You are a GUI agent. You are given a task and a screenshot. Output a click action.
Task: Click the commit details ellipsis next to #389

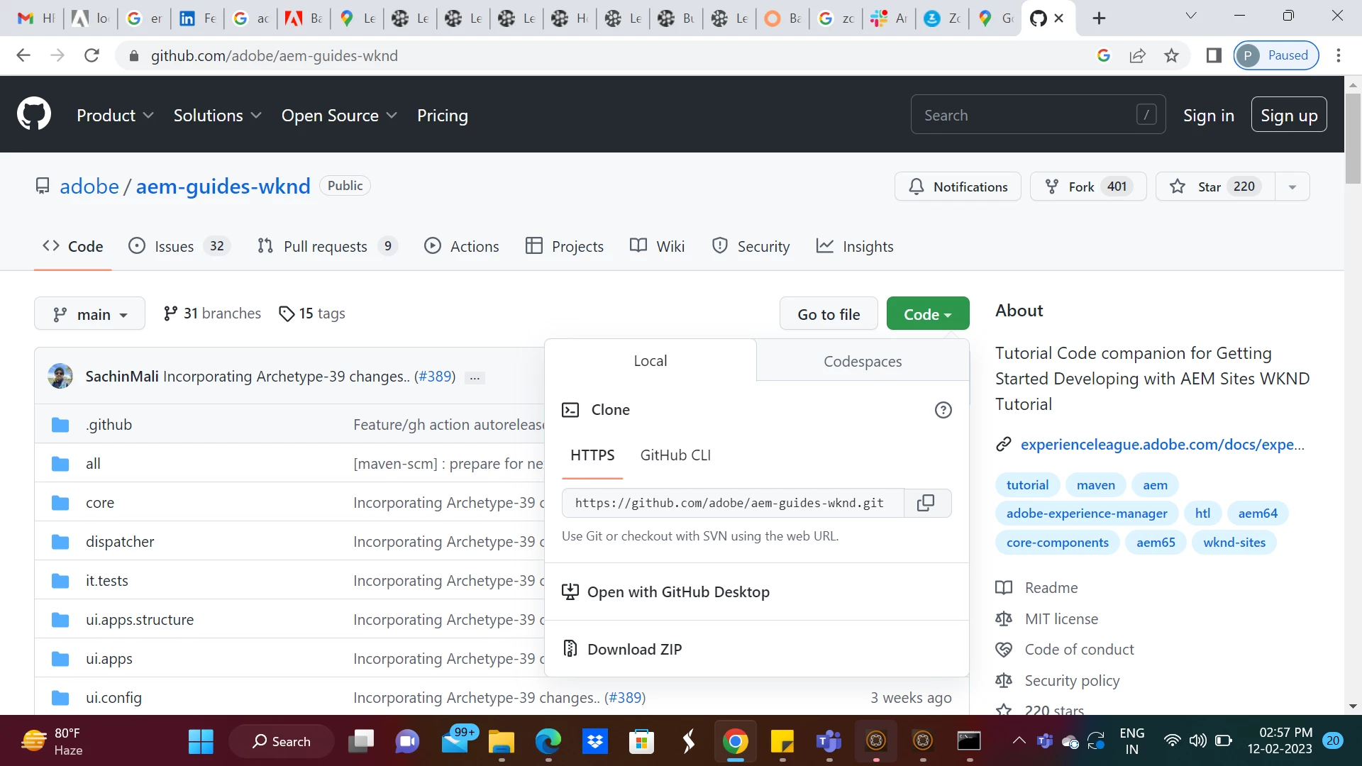point(475,377)
